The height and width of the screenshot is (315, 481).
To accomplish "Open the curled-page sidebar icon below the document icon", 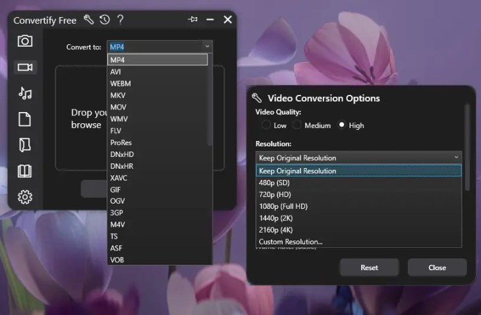I will 24,145.
